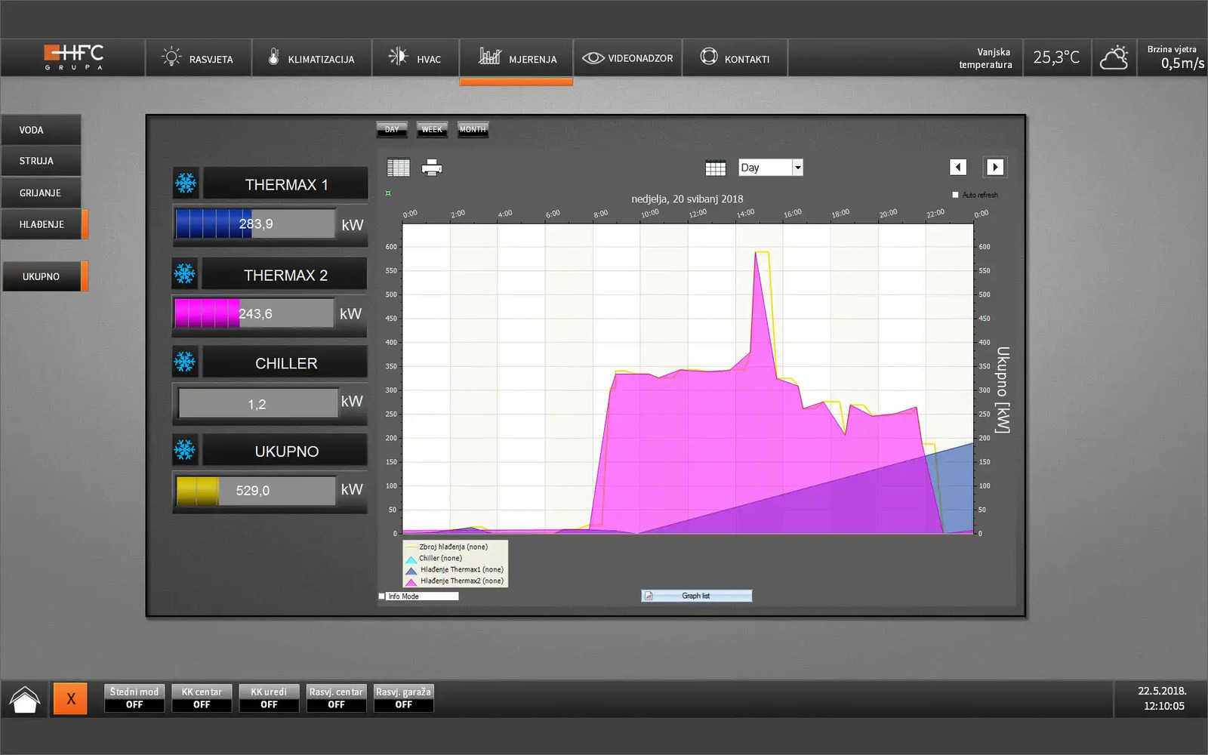This screenshot has height=755, width=1208.
Task: Click the snowflake icon beside THERMAX 1
Action: [x=186, y=183]
